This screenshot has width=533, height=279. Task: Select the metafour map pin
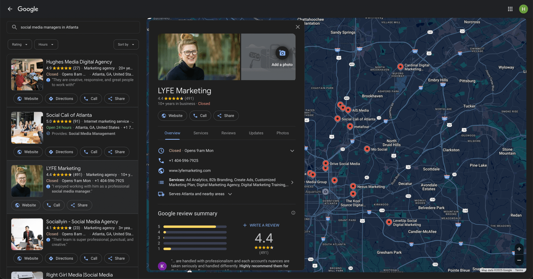[x=350, y=126]
